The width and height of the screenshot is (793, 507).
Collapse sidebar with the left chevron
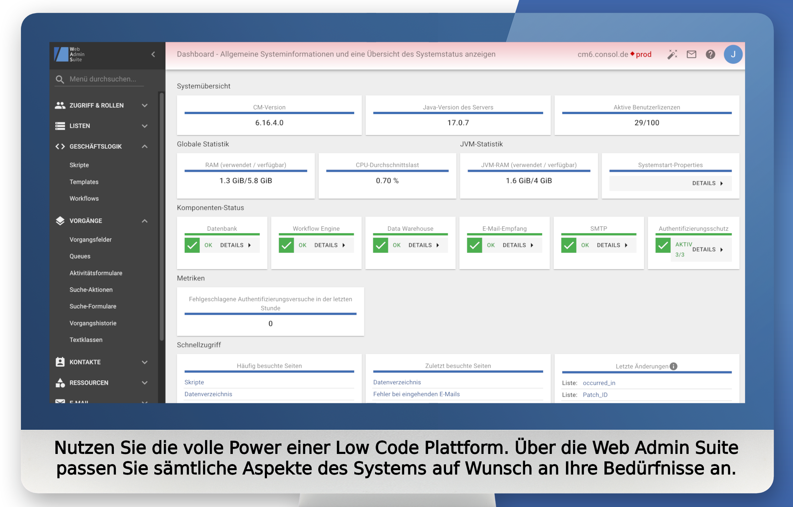tap(153, 54)
